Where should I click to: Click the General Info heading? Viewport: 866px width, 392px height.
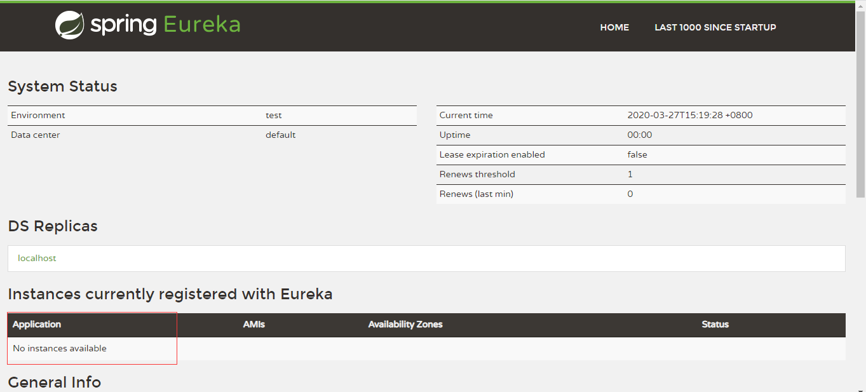[x=55, y=382]
